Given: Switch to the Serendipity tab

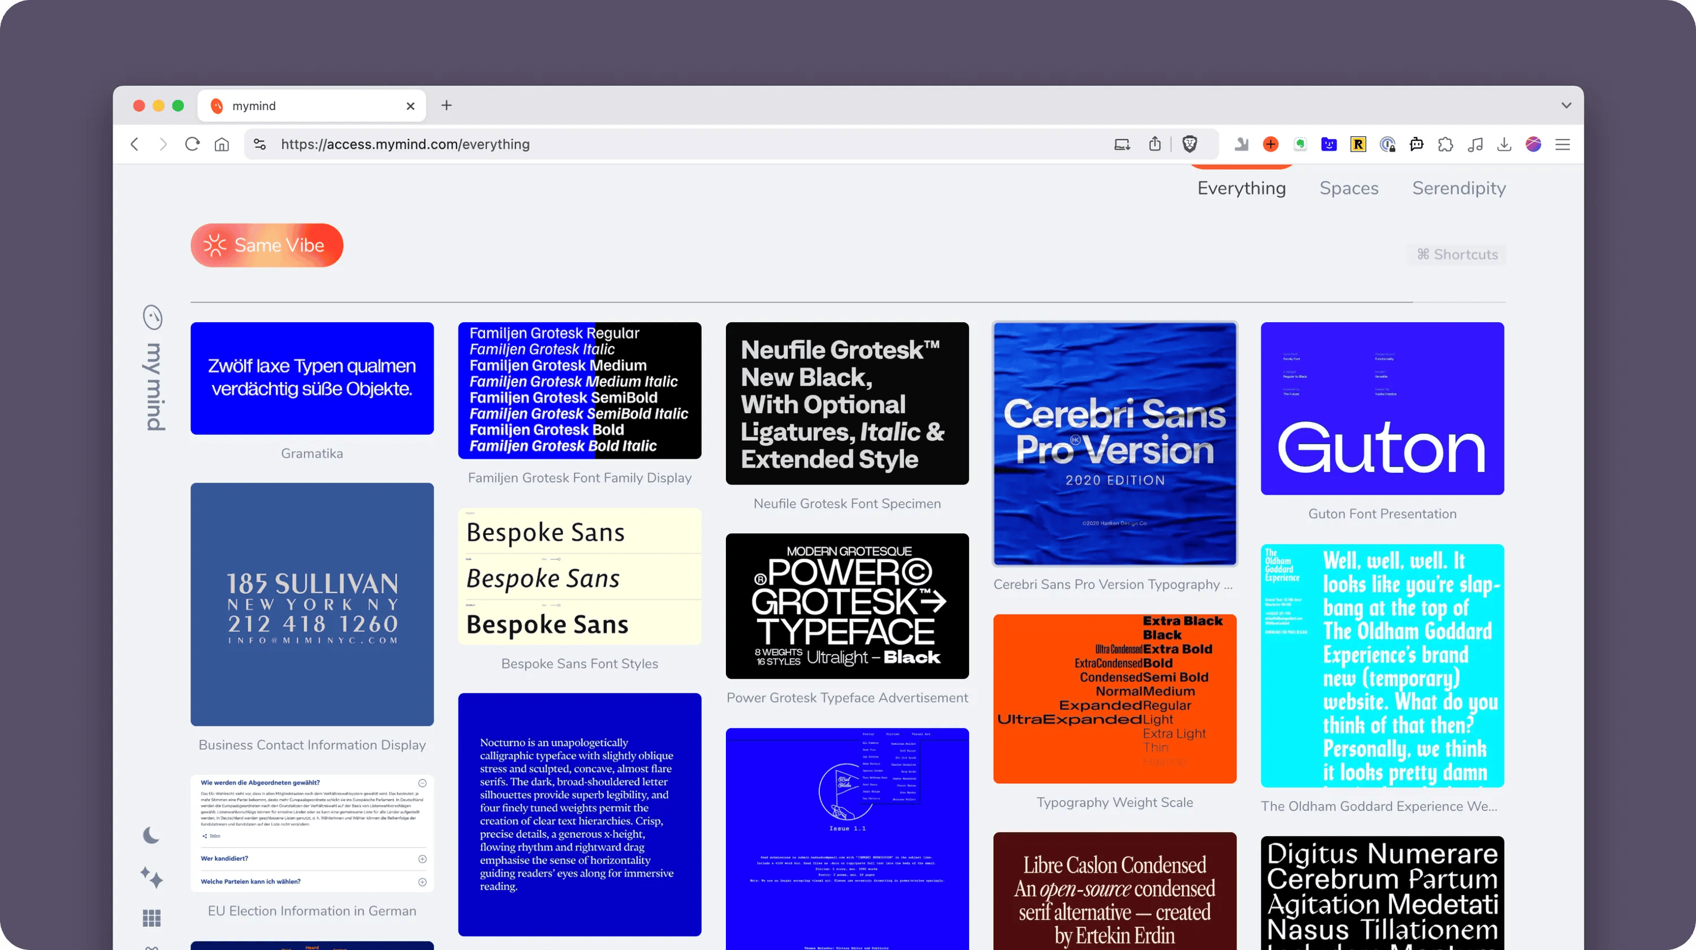Looking at the screenshot, I should tap(1459, 188).
